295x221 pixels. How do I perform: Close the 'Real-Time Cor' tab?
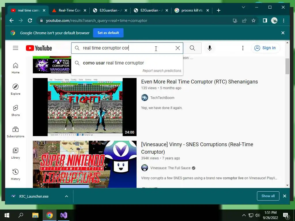[85, 10]
